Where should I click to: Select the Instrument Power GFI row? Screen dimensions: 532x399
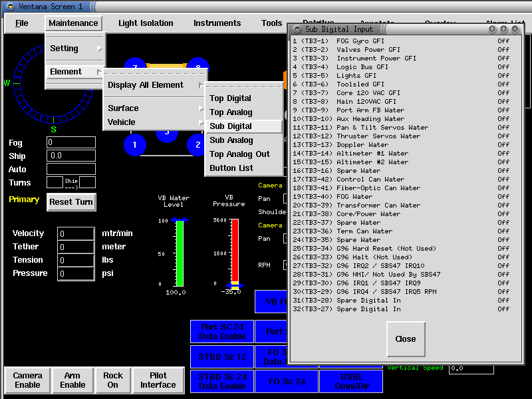[402, 59]
